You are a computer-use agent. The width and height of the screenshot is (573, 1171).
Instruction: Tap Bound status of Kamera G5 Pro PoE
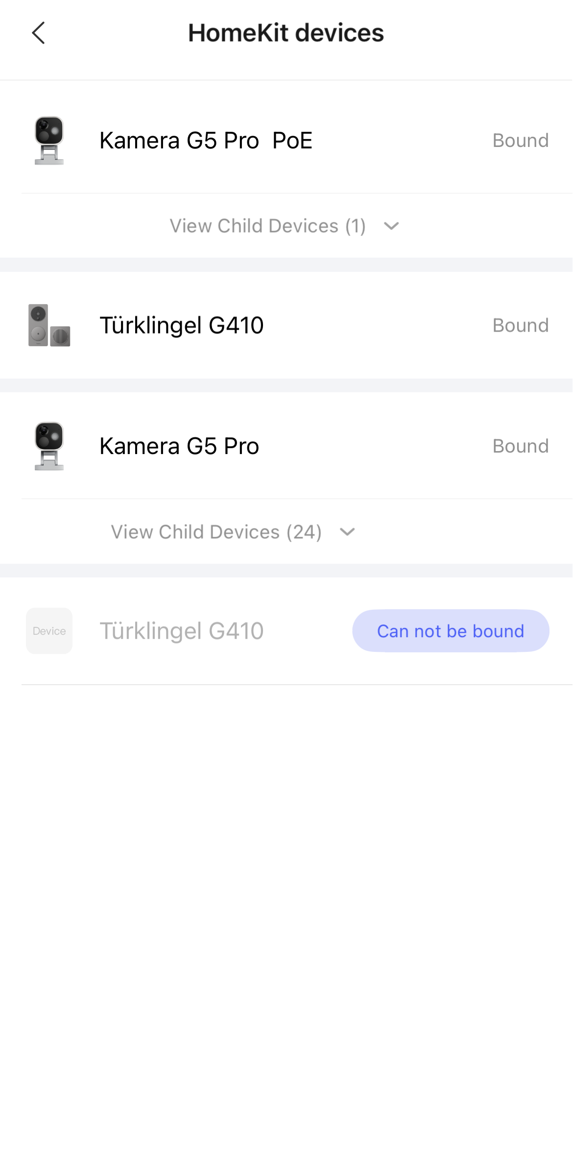click(520, 141)
